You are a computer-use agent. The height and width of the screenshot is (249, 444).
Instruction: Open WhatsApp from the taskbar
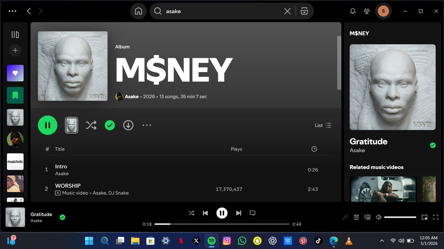click(x=242, y=241)
